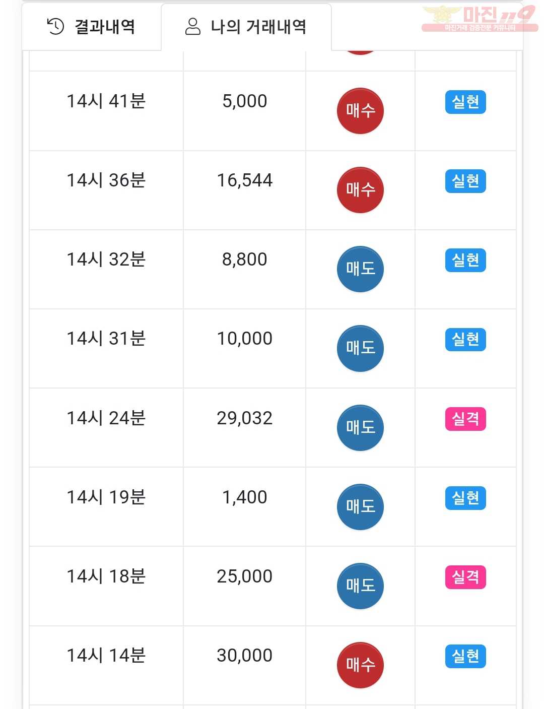544x709 pixels.
Task: Click the pink 실격 badge for 14시 18분
Action: pos(465,577)
